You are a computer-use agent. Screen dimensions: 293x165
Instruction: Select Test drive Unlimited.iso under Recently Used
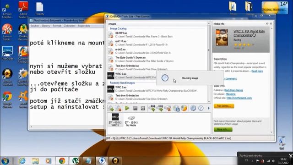point(157,97)
